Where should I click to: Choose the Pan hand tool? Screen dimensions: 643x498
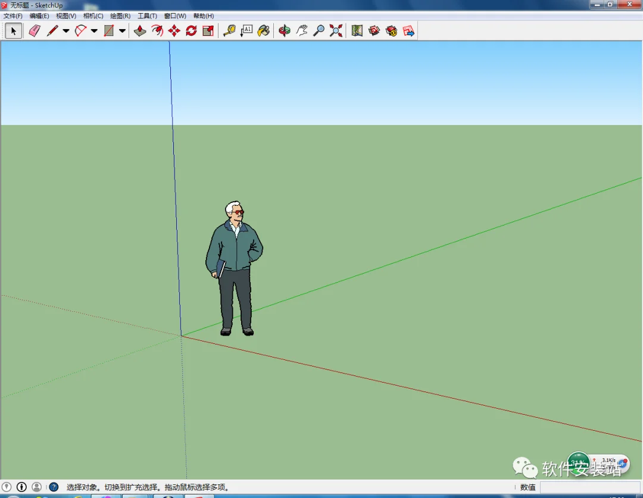[302, 31]
